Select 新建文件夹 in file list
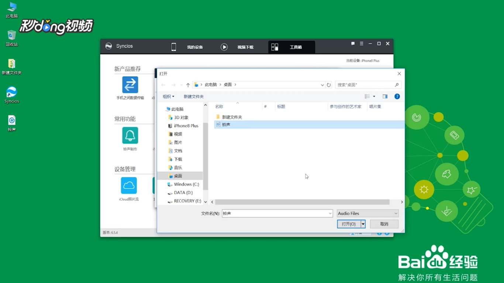 229,117
